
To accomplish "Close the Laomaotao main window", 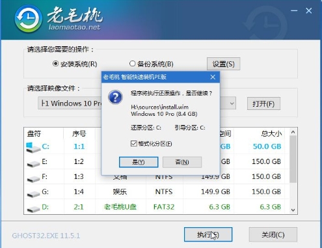I will click(x=309, y=10).
